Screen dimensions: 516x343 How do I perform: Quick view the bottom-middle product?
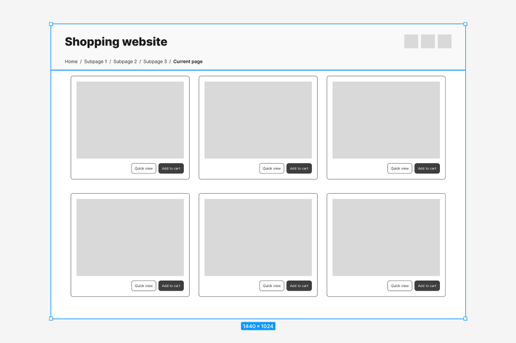[x=271, y=285]
